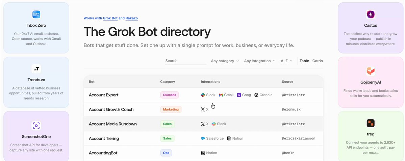Open the Account Growth Coach bot
405x161 pixels.
point(111,109)
